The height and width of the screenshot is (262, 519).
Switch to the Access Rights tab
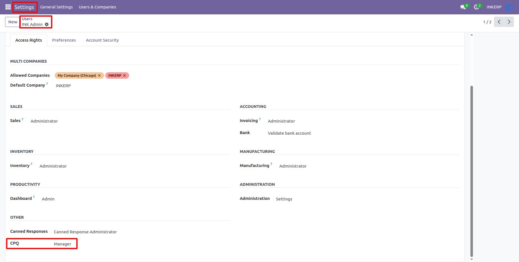(29, 40)
